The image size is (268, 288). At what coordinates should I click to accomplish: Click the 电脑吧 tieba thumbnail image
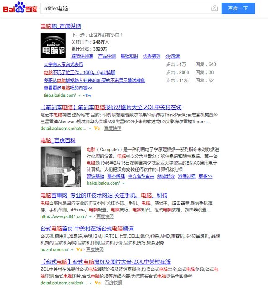pyautogui.click(x=53, y=45)
